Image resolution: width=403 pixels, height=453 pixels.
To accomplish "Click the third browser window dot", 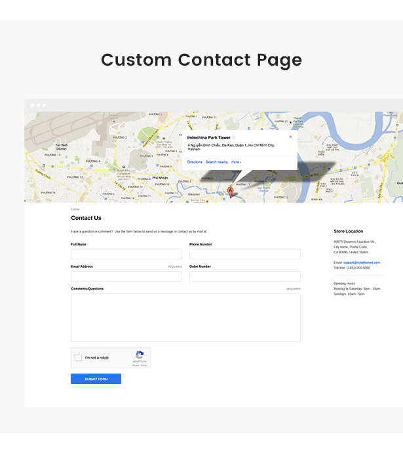I will (x=44, y=106).
